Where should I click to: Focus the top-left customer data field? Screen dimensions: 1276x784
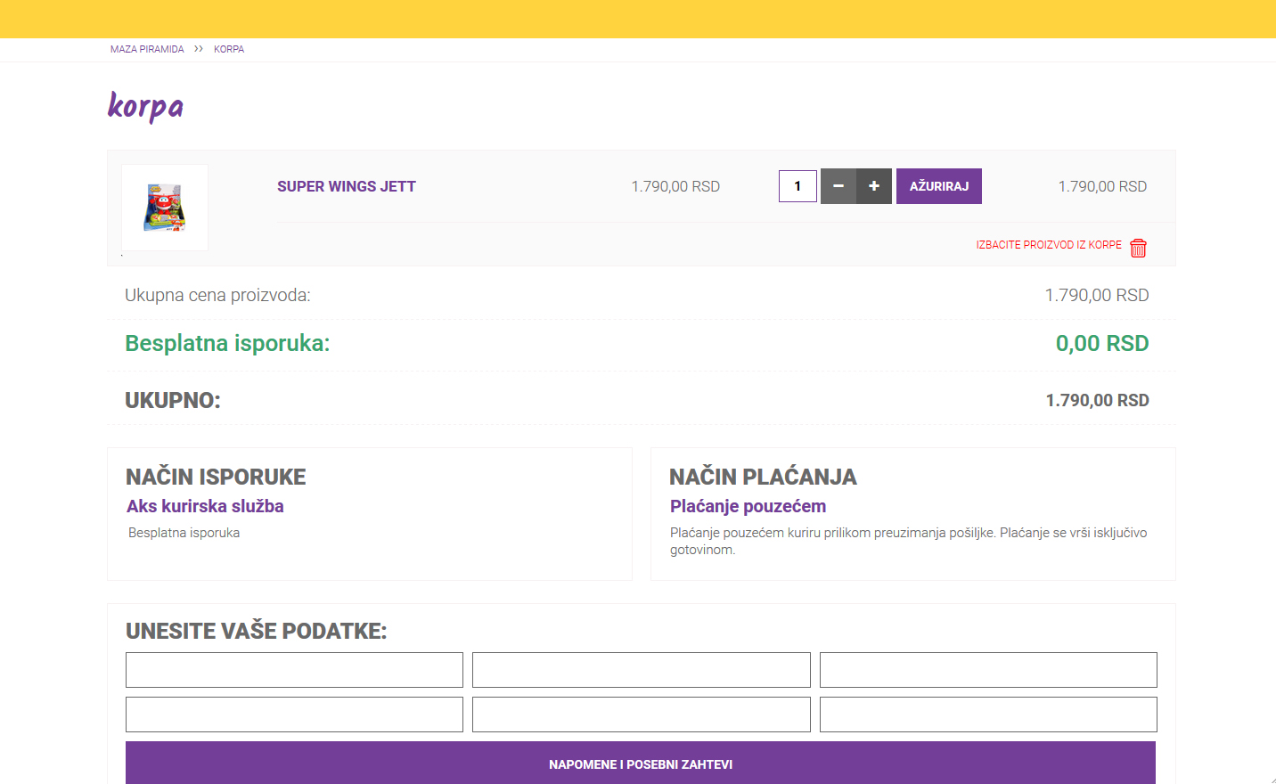294,670
